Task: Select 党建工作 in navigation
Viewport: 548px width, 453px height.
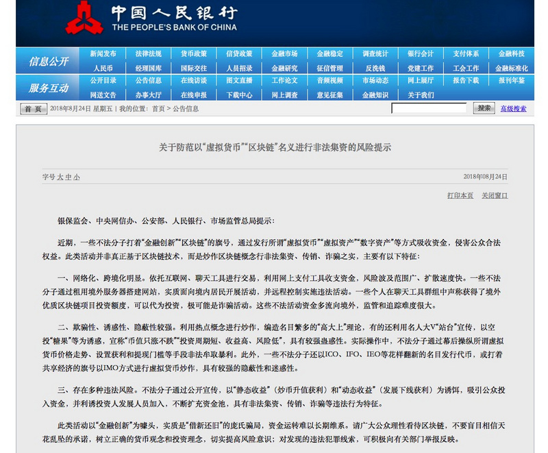Action: point(421,68)
